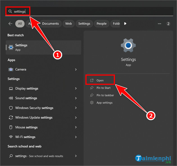Click the Display settings monitor icon

point(11,88)
